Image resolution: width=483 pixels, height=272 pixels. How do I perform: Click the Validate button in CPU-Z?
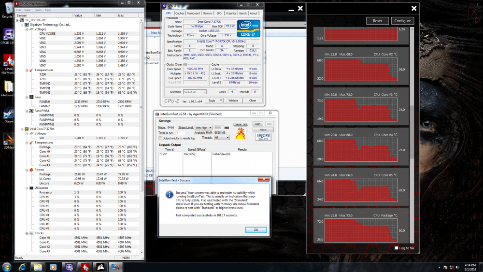coord(233,100)
